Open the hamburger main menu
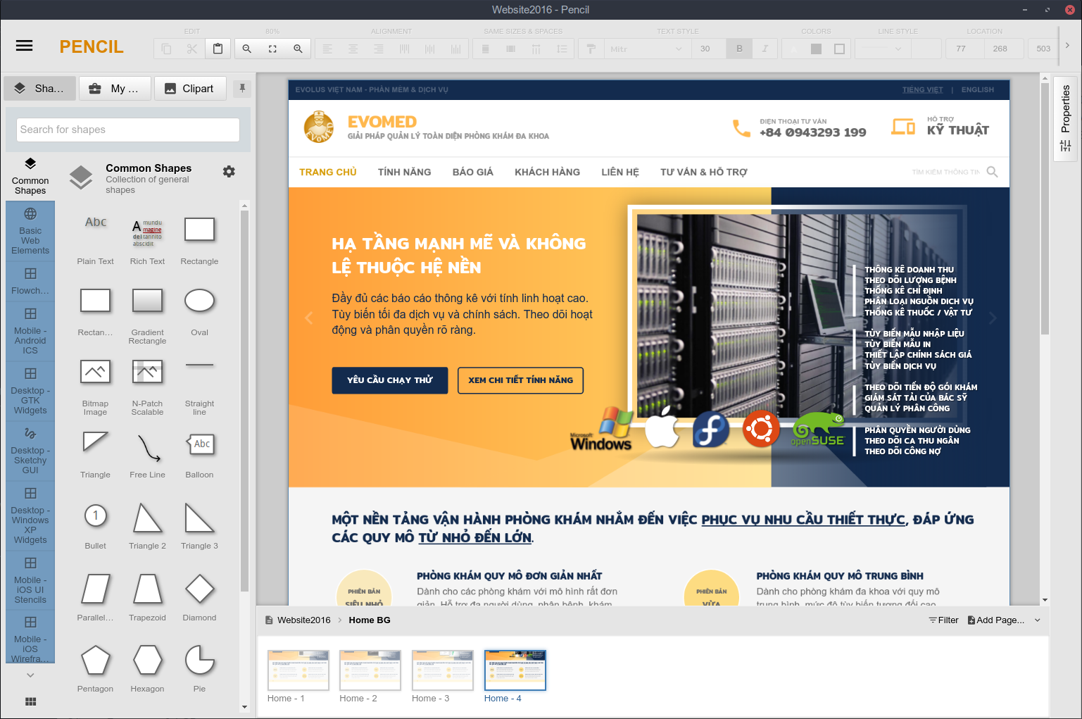 click(x=24, y=46)
